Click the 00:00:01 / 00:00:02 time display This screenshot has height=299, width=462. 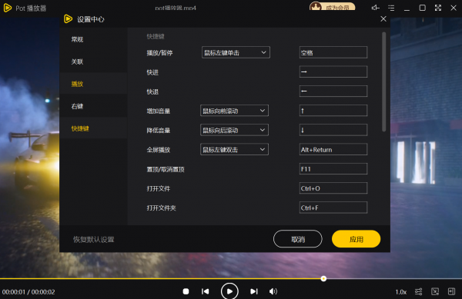(x=28, y=292)
